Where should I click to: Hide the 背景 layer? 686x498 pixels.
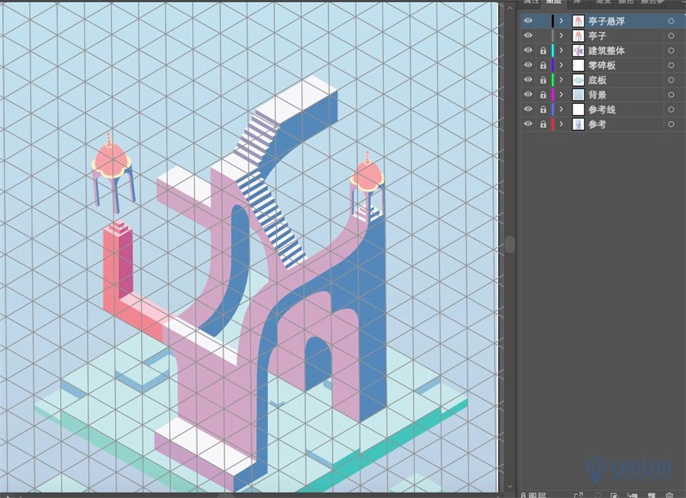[528, 95]
